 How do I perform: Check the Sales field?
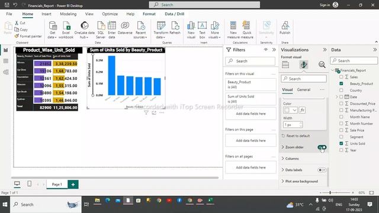click(x=341, y=77)
